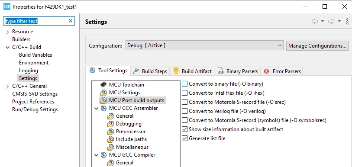The height and width of the screenshot is (167, 352).
Task: Select the Resource tree item label
Action: (23, 32)
